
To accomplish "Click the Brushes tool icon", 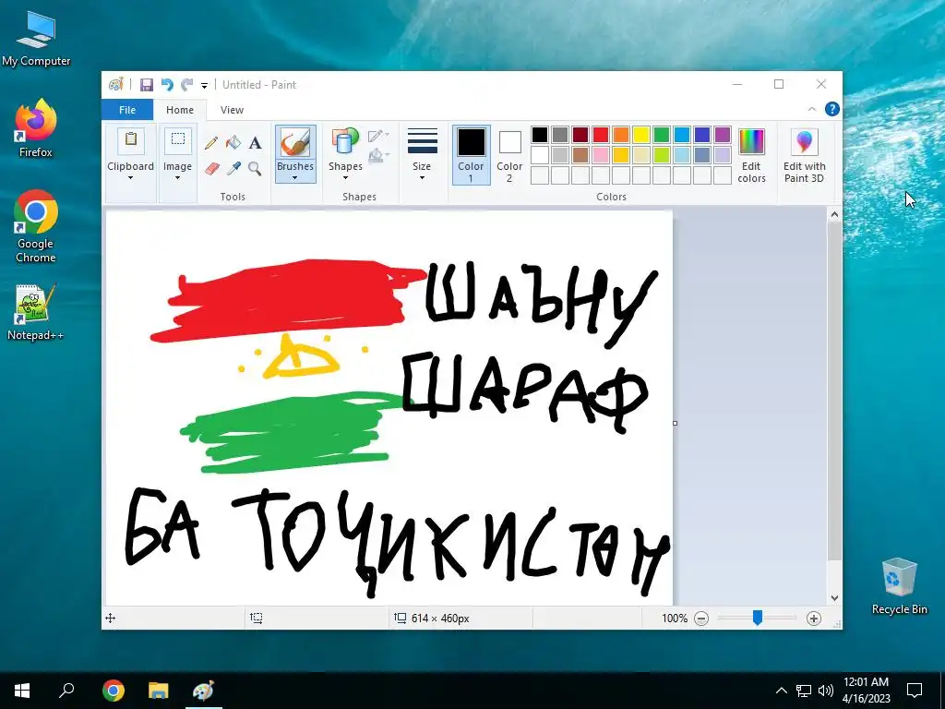I will point(295,143).
